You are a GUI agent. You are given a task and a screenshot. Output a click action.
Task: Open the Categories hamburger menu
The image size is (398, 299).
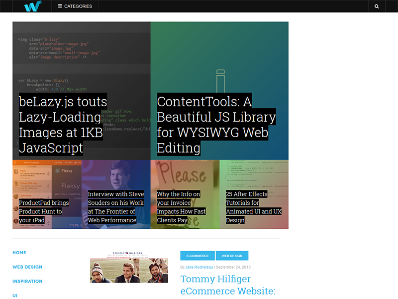75,6
